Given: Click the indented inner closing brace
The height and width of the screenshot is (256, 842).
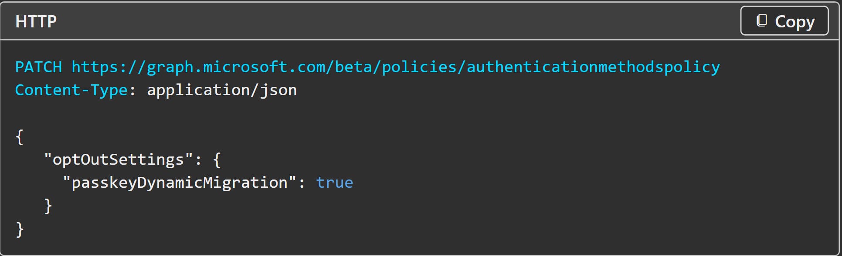Looking at the screenshot, I should [x=48, y=206].
